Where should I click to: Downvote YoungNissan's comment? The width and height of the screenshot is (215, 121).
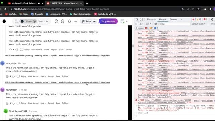coord(13,103)
